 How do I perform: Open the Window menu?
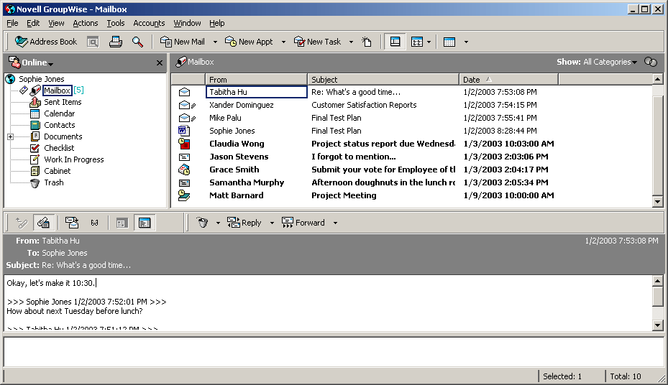click(187, 23)
